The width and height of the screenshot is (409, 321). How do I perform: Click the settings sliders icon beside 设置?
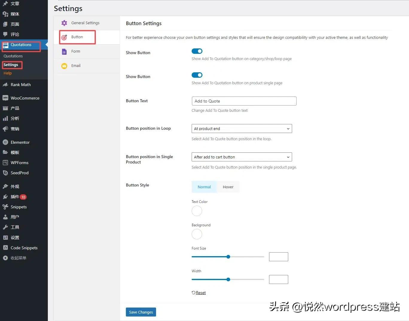click(5, 238)
